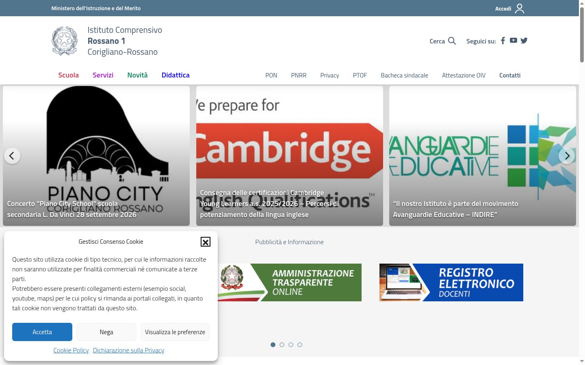Select second banner slider dot
The image size is (585, 365).
click(282, 345)
